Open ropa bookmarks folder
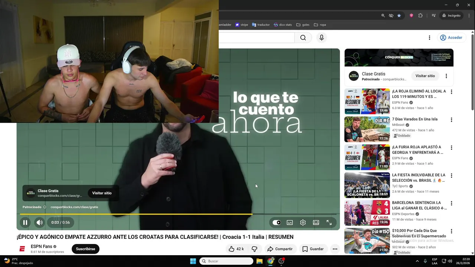This screenshot has height=267, width=475. point(320,25)
